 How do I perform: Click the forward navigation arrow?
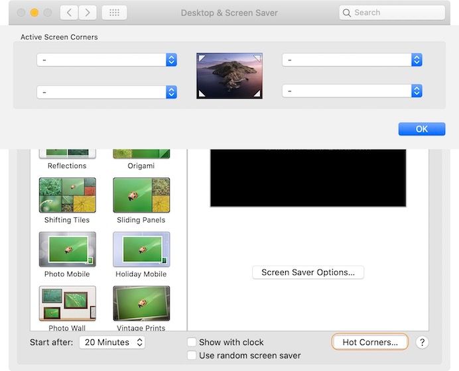88,13
